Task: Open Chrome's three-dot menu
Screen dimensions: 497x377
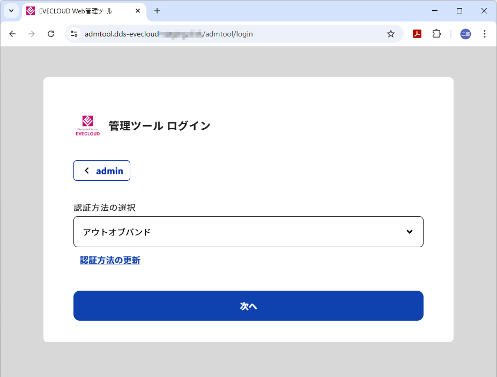Action: [485, 34]
